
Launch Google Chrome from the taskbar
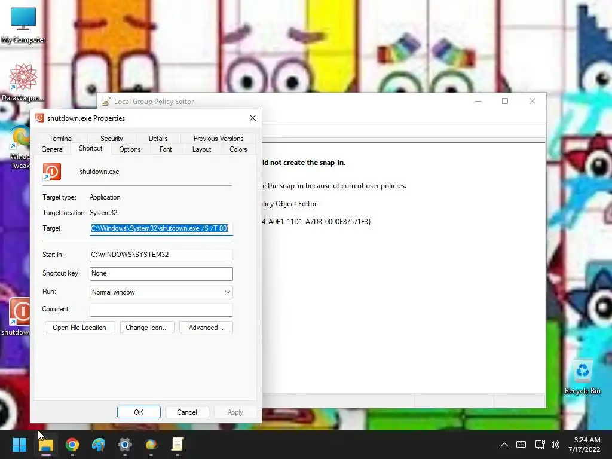pos(72,445)
